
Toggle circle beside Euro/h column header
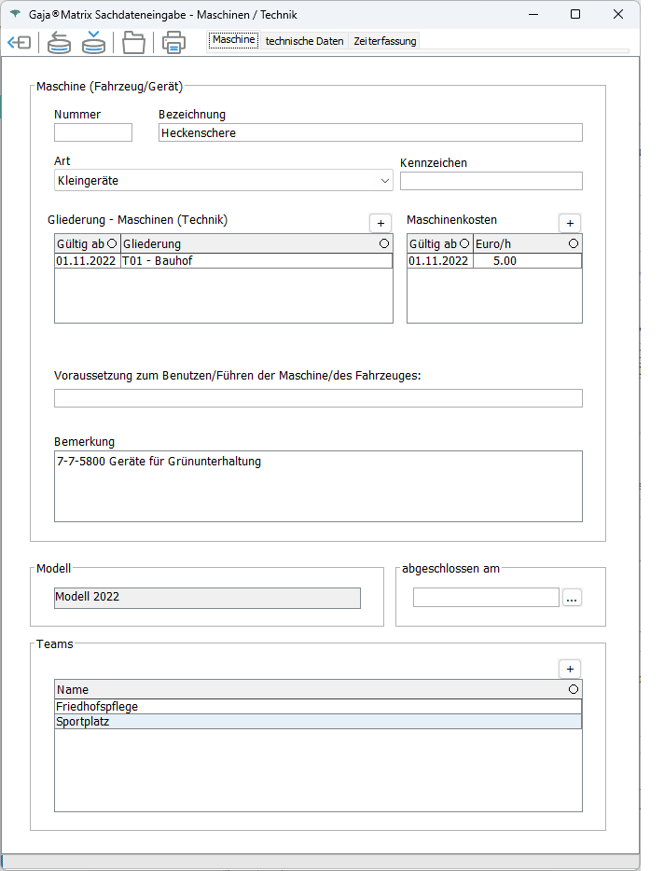(573, 243)
